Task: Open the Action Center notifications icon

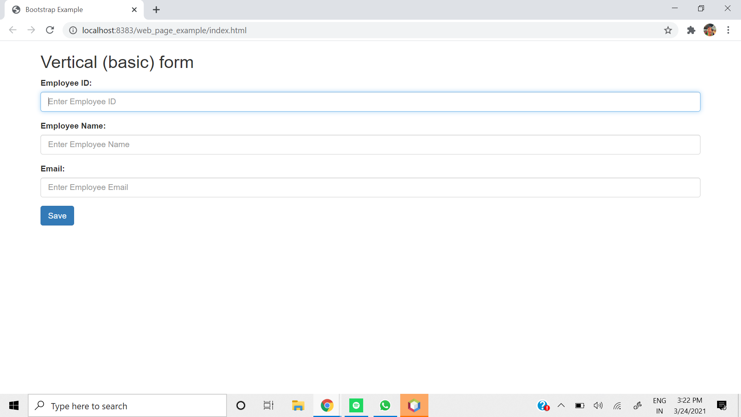Action: point(722,405)
